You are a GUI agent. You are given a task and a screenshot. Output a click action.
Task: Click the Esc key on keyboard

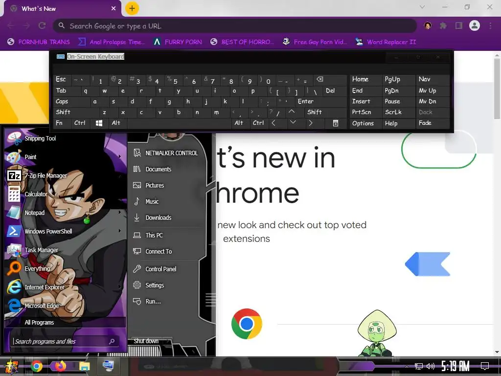pyautogui.click(x=62, y=80)
